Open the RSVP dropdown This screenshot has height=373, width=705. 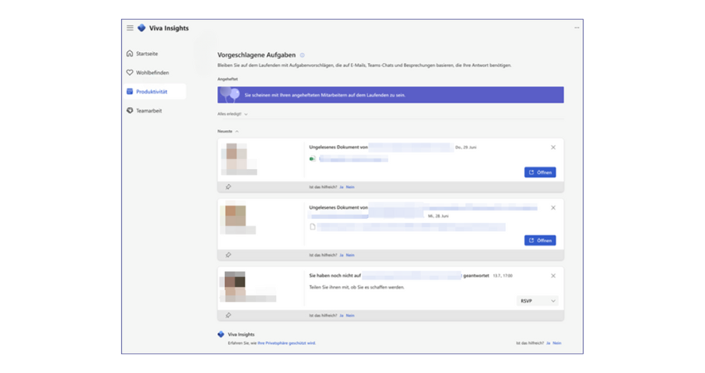coord(537,301)
